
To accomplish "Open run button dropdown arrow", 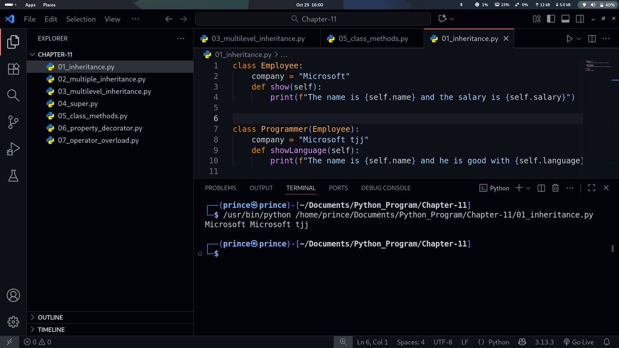I will pos(579,39).
